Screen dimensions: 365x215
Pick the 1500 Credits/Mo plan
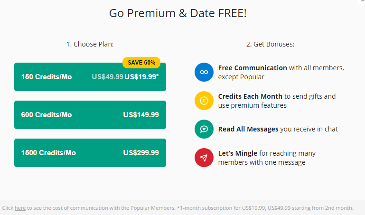pyautogui.click(x=90, y=153)
